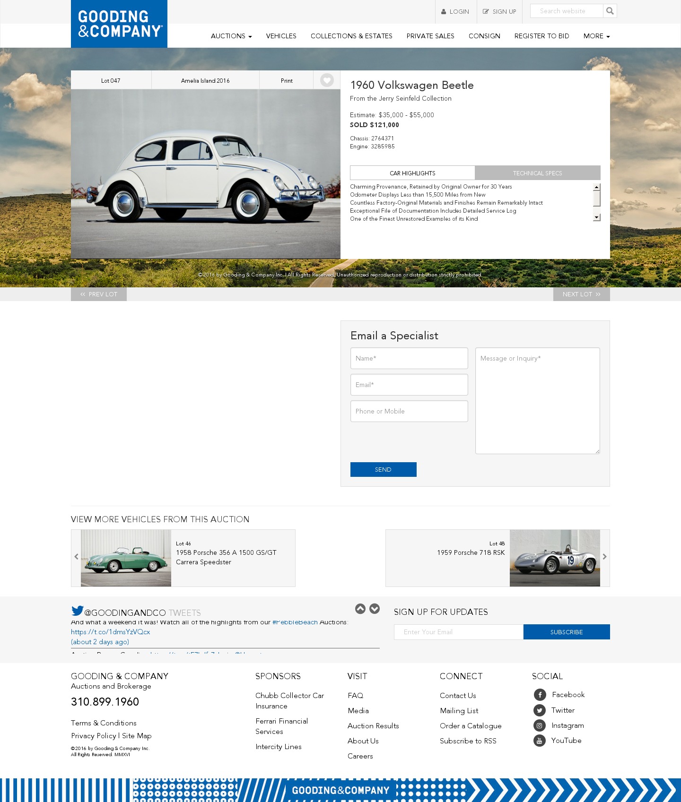Open the Private Sales page
The image size is (681, 802).
pyautogui.click(x=430, y=36)
